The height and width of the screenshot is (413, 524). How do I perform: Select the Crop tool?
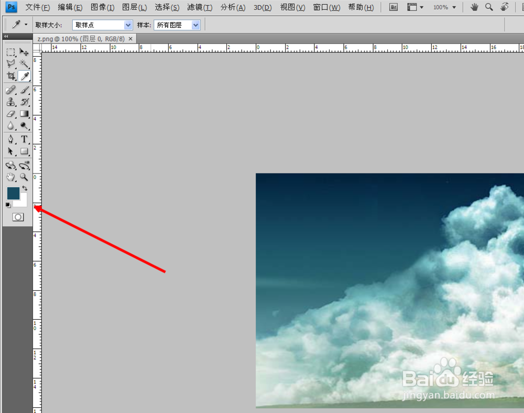tap(10, 76)
